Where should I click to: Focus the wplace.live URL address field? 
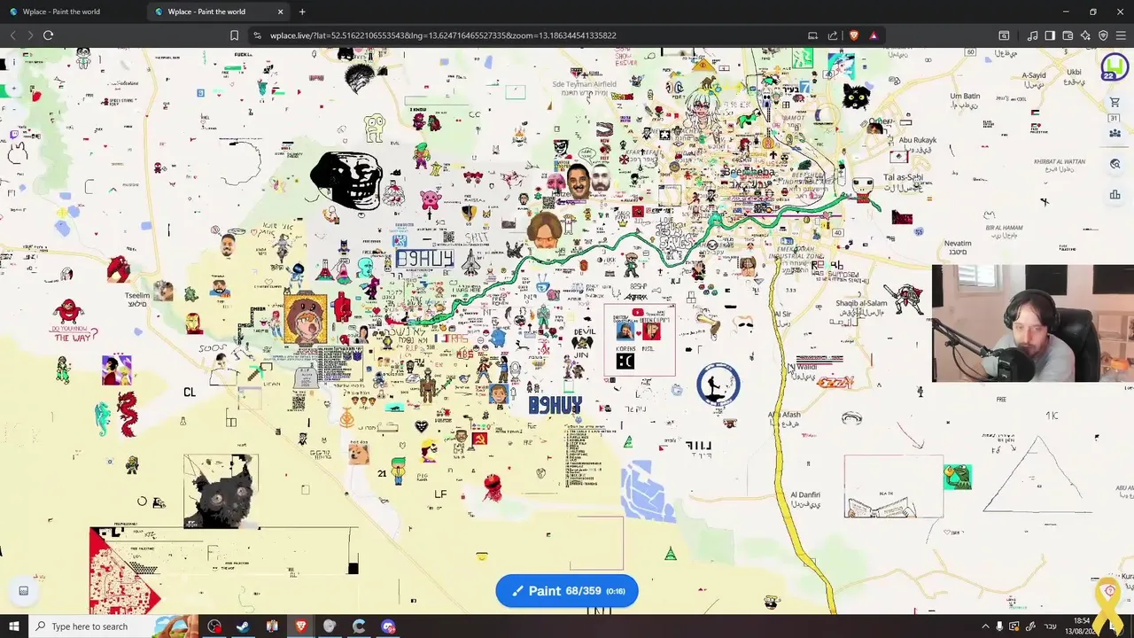click(443, 35)
